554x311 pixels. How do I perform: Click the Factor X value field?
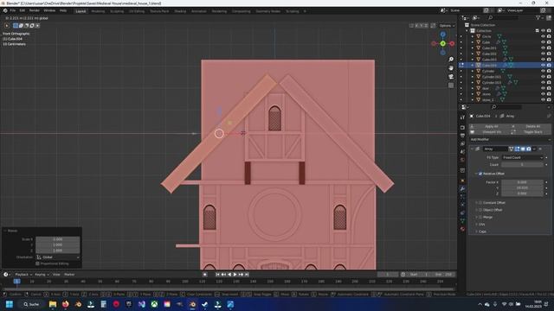(522, 182)
